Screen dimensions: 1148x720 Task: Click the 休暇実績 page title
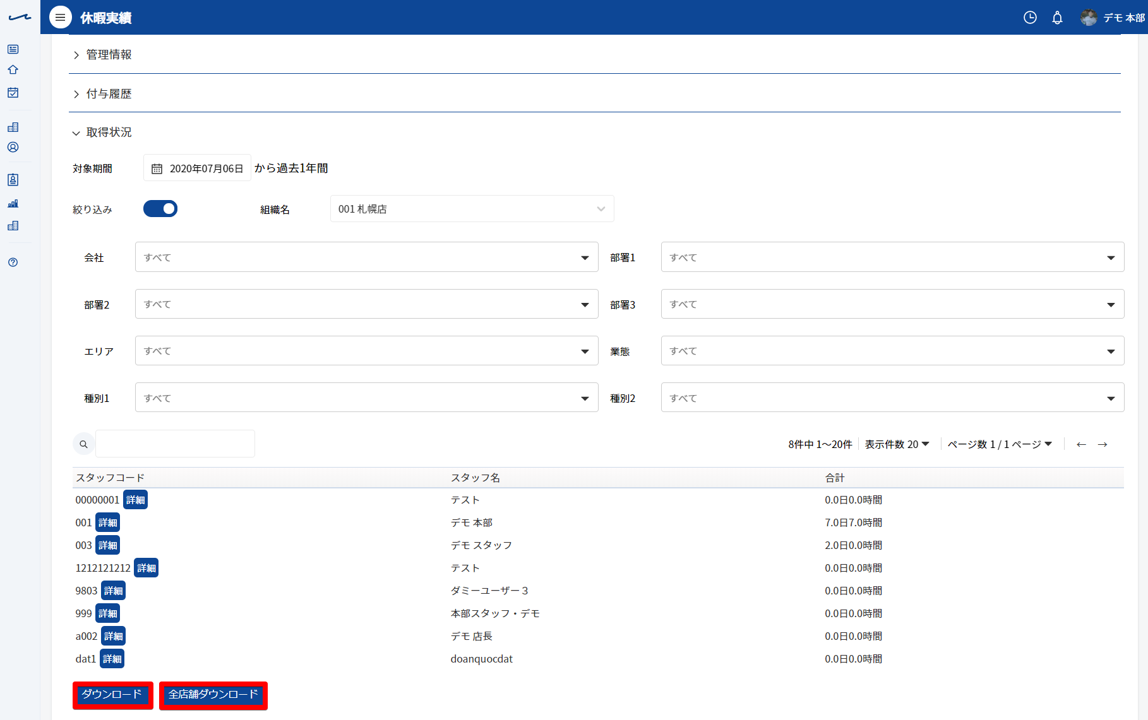pos(105,18)
